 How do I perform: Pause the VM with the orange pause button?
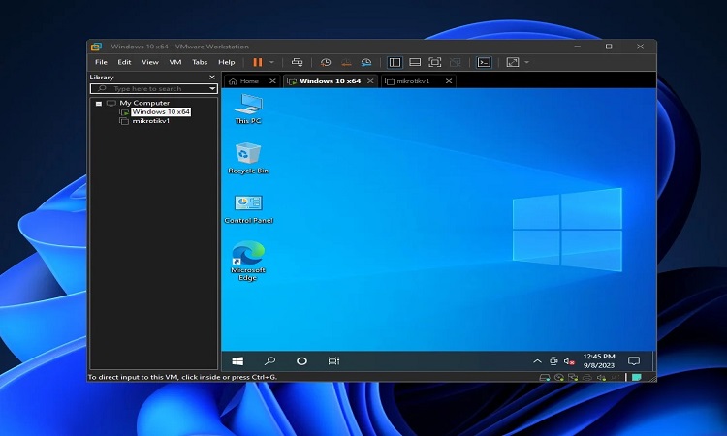pos(258,62)
